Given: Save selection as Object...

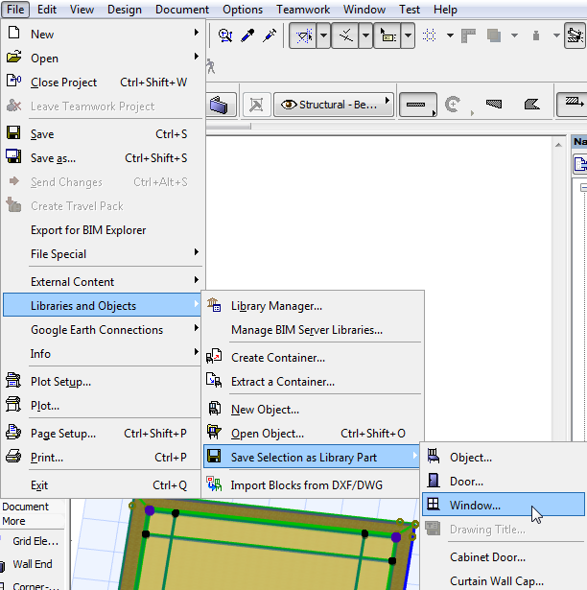Looking at the screenshot, I should [504, 458].
